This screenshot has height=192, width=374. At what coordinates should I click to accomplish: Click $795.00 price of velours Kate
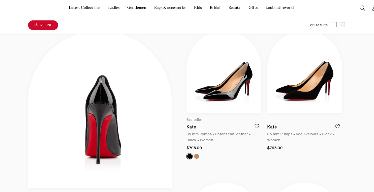pyautogui.click(x=275, y=148)
